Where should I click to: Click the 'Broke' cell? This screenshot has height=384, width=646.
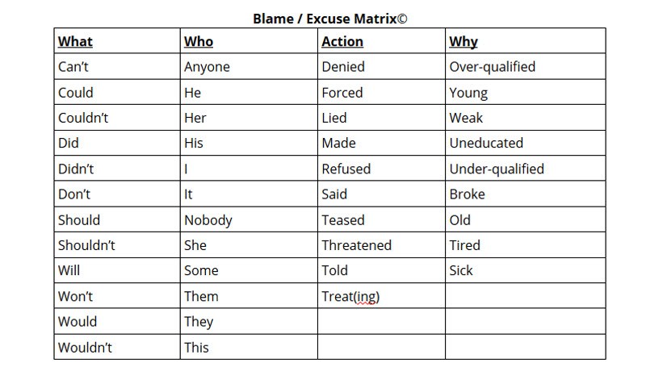468,194
